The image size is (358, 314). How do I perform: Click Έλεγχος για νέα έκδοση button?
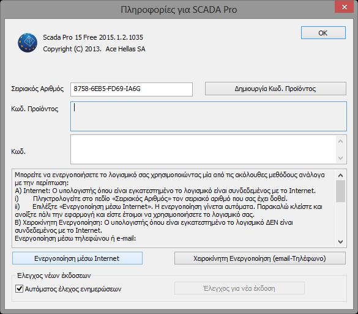[239, 288]
